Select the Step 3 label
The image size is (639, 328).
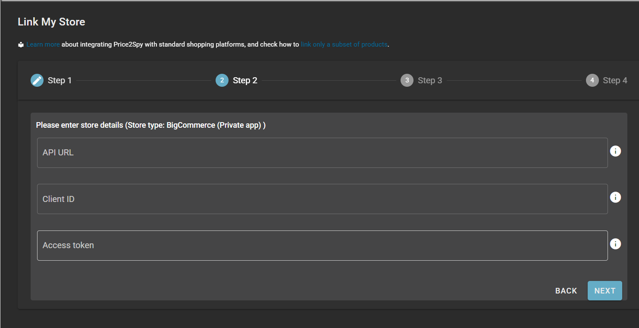[430, 80]
